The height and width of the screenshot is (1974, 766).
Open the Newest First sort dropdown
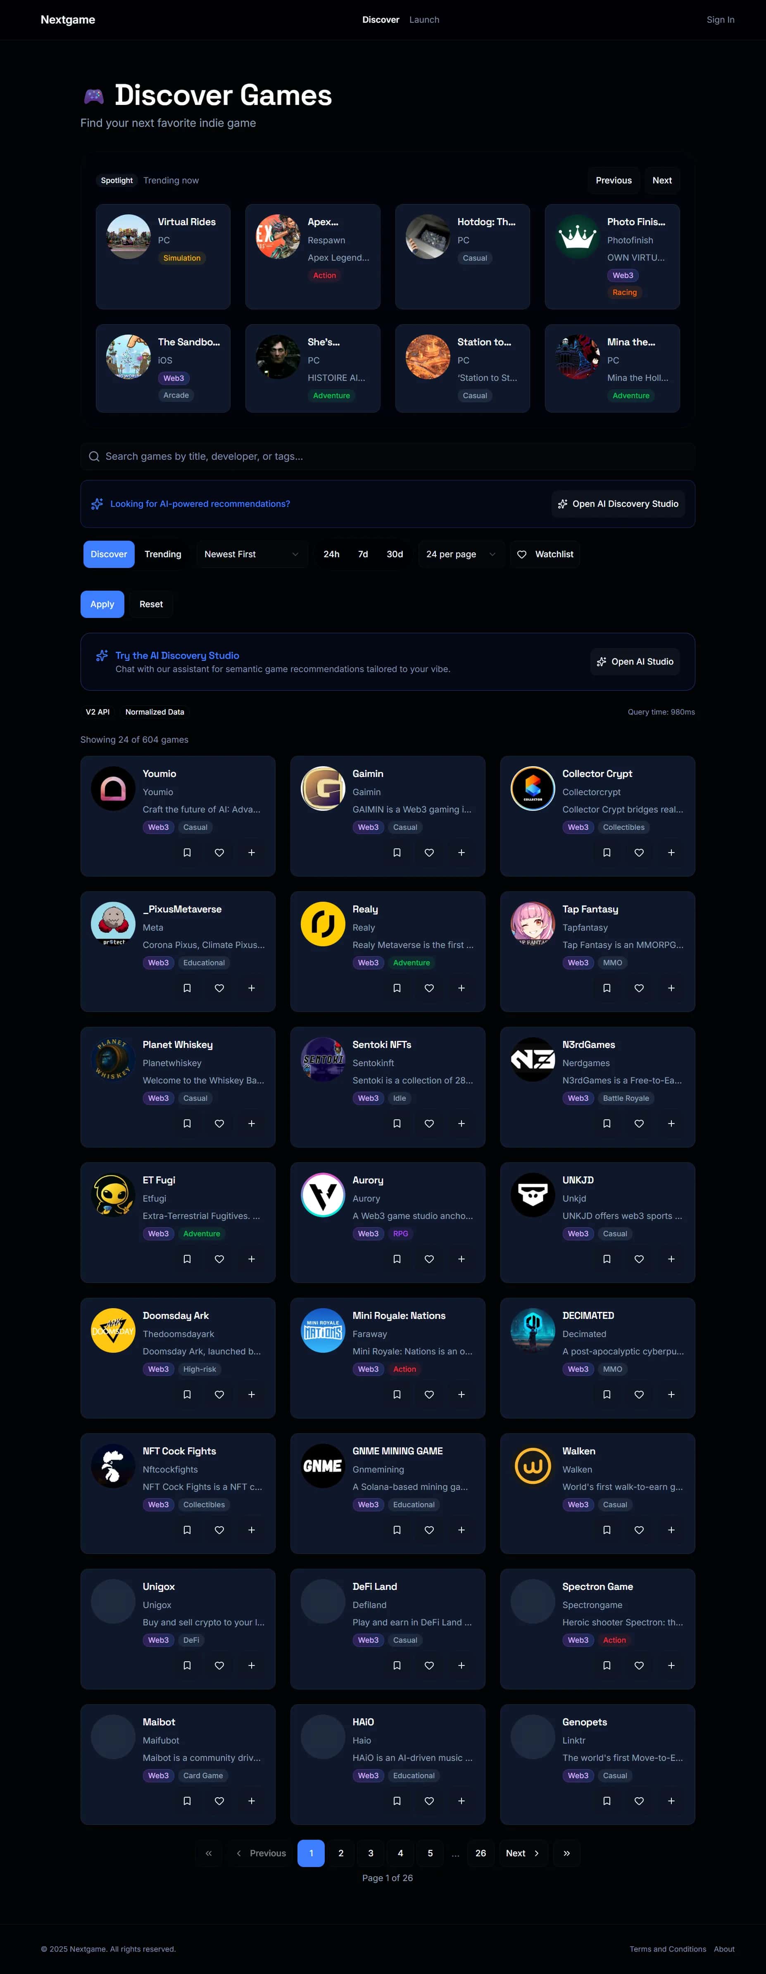(252, 554)
